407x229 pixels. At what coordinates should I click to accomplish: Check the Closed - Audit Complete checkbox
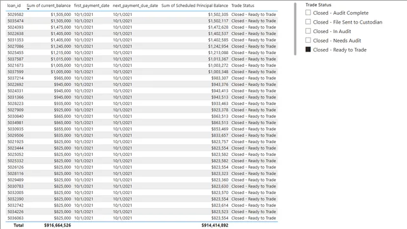pos(308,13)
